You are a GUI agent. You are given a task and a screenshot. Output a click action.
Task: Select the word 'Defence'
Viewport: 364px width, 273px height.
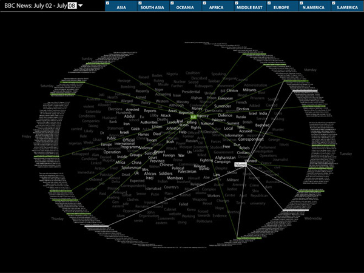225,115
